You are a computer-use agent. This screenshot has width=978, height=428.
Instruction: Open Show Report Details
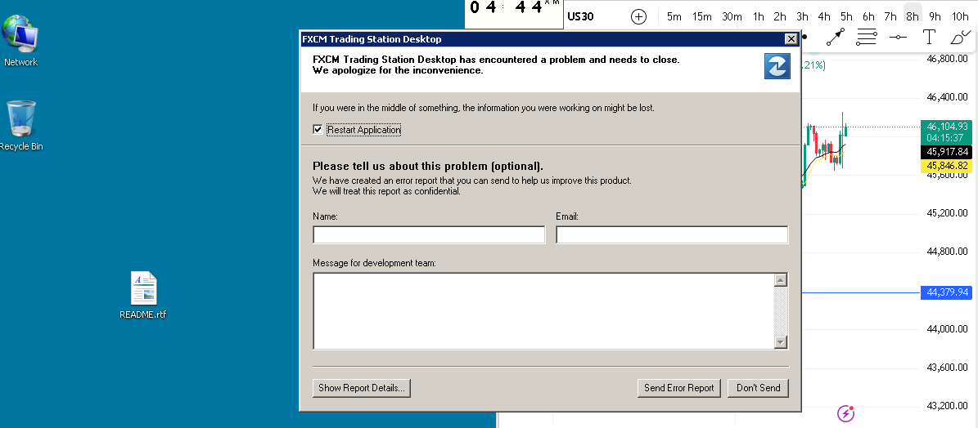coord(361,388)
